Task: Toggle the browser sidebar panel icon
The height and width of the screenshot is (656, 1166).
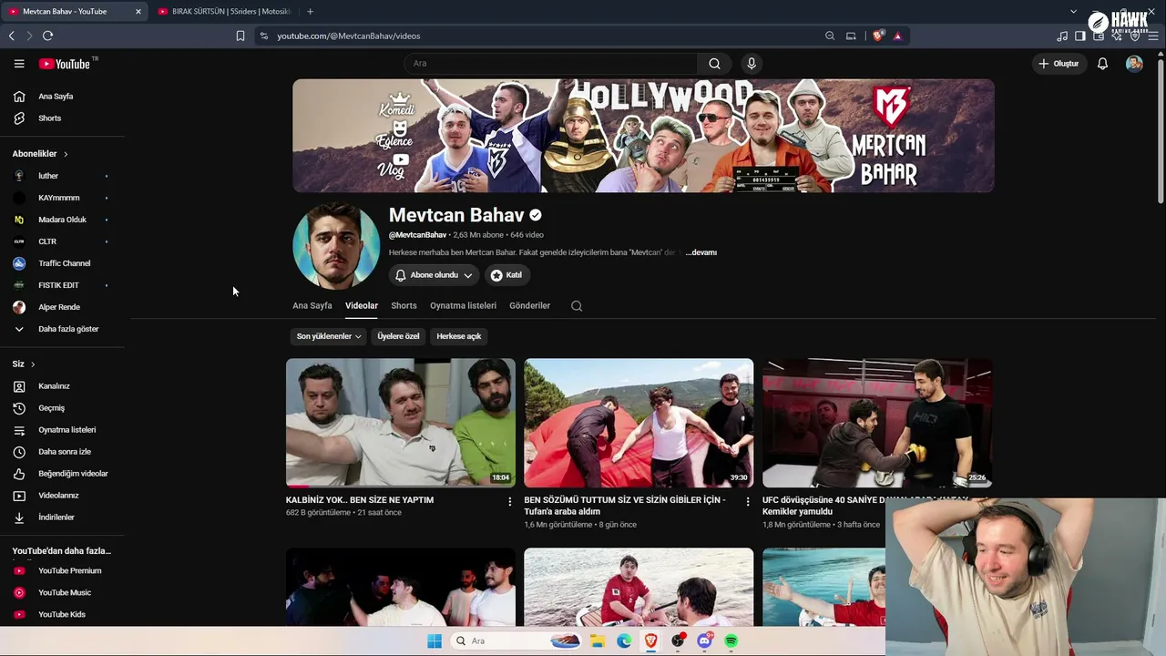Action: pyautogui.click(x=1080, y=36)
